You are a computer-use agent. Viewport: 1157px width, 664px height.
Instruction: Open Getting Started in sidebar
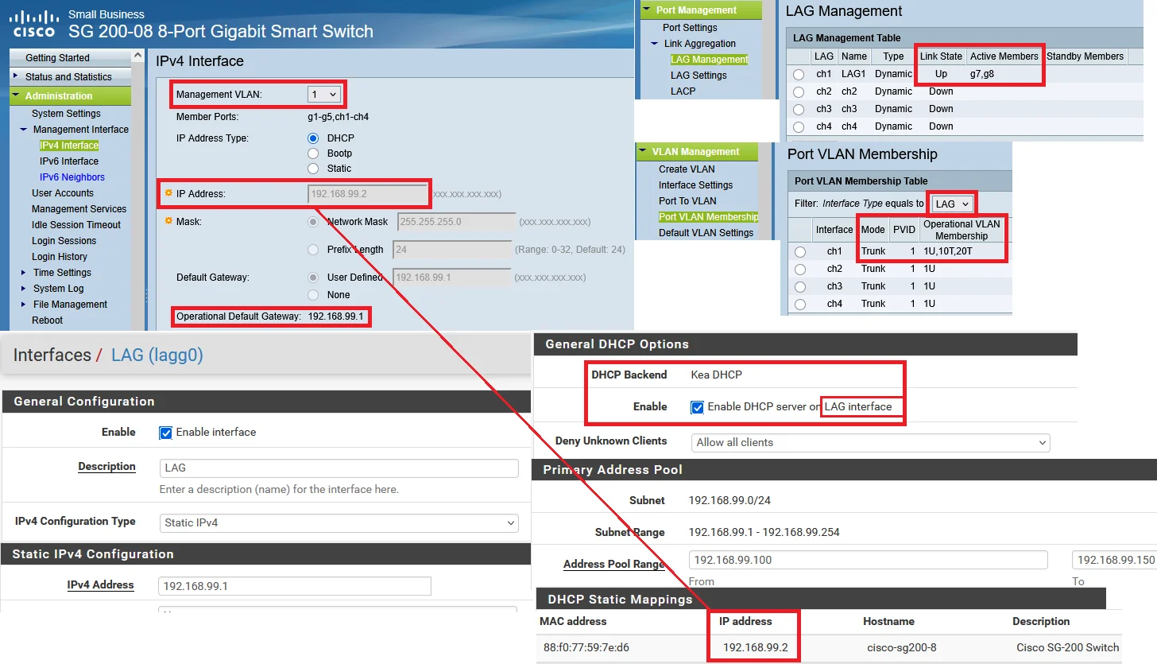[x=57, y=58]
